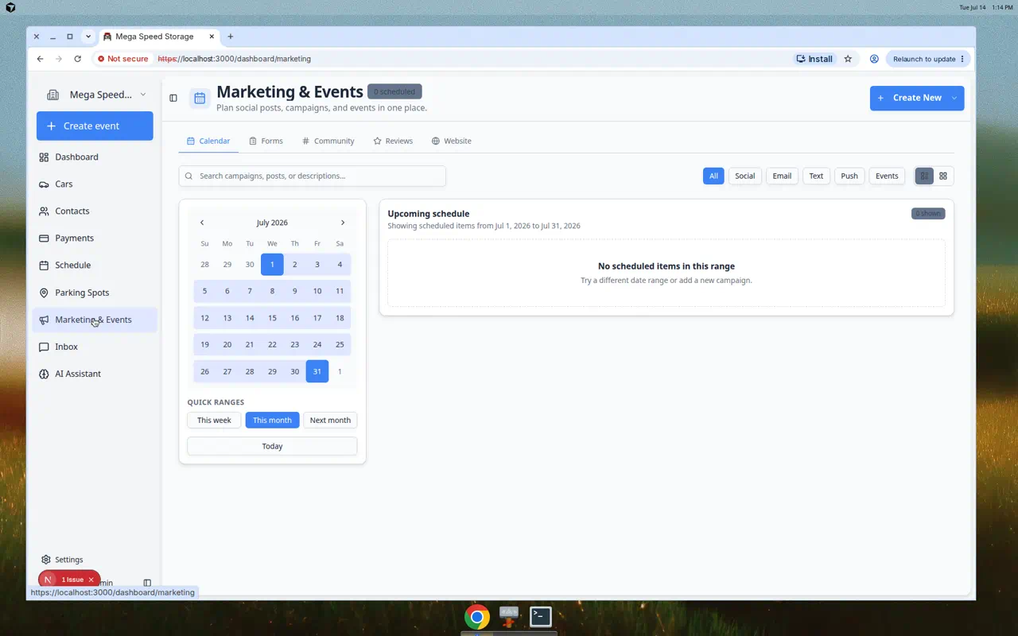Open Relaunch to update menu

[928, 59]
